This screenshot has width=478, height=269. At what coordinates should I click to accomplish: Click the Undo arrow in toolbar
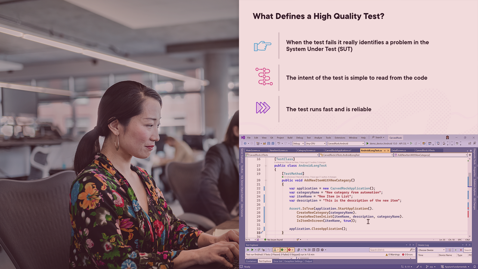pyautogui.click(x=279, y=143)
